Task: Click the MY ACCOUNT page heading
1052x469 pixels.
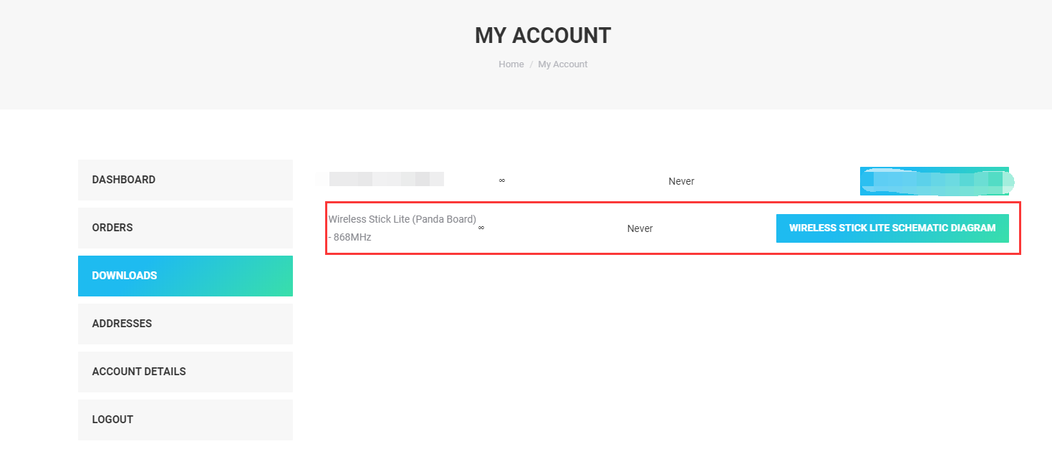Action: (x=543, y=35)
